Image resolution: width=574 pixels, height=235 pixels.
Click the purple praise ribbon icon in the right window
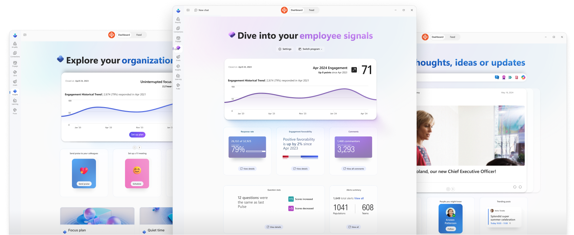pos(504,77)
